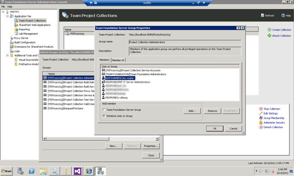Select NORTHAMERICA\v-mahin member row
The width and height of the screenshot is (294, 176).
(118, 78)
